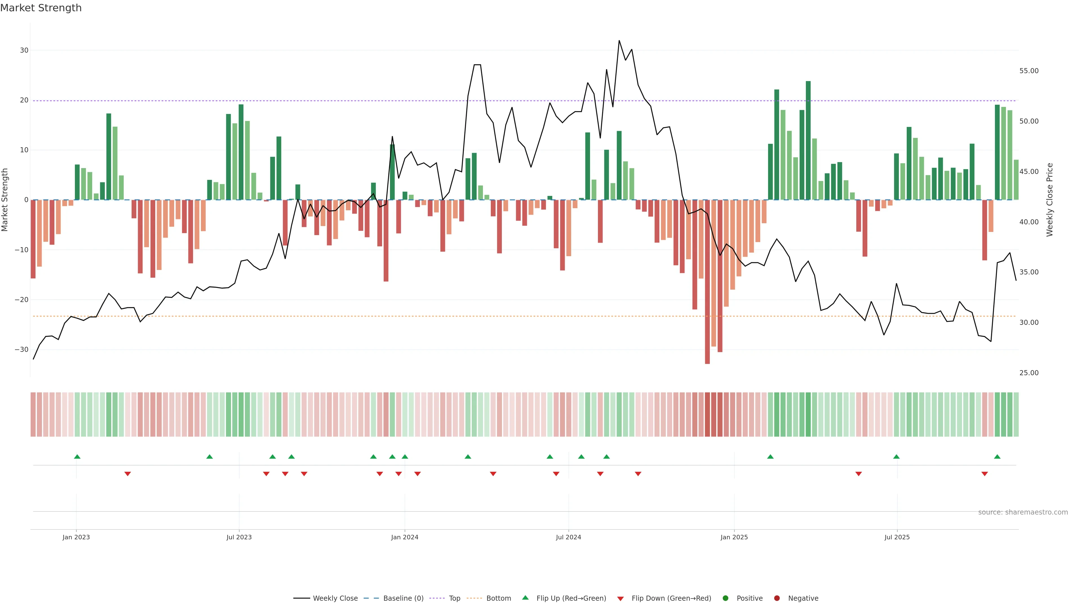Click the green Flip Up legend triangle
The image size is (1082, 608).
click(525, 598)
